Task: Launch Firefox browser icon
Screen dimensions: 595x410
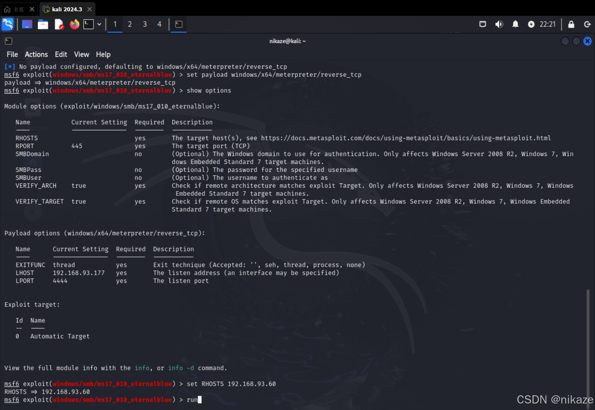Action: point(74,24)
